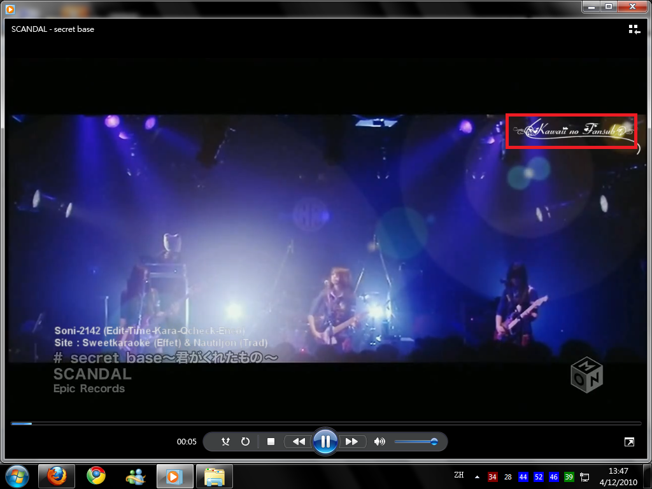Click the ZH language indicator
Screen dimensions: 652x489
pyautogui.click(x=458, y=475)
